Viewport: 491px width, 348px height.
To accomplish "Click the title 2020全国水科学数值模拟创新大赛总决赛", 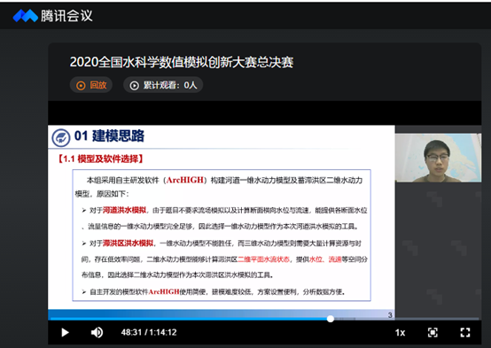I will [182, 62].
